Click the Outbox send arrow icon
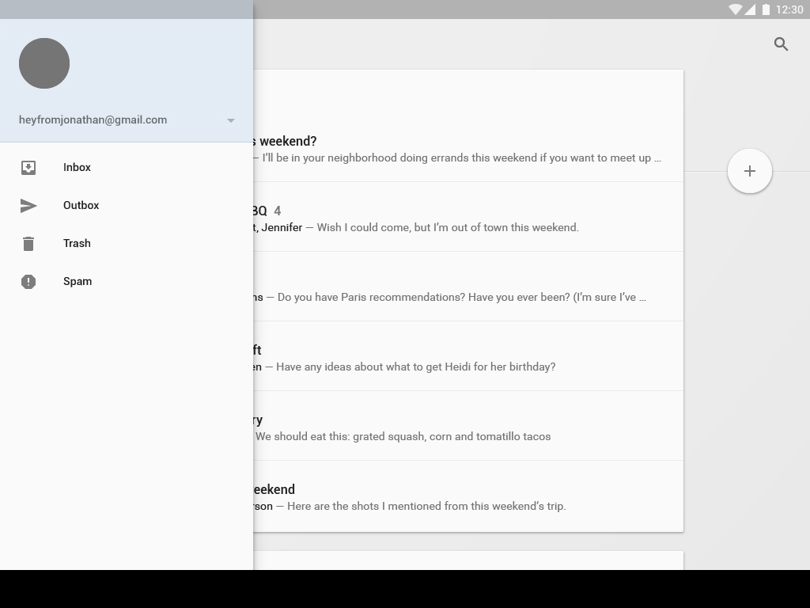The height and width of the screenshot is (608, 810). click(x=28, y=205)
